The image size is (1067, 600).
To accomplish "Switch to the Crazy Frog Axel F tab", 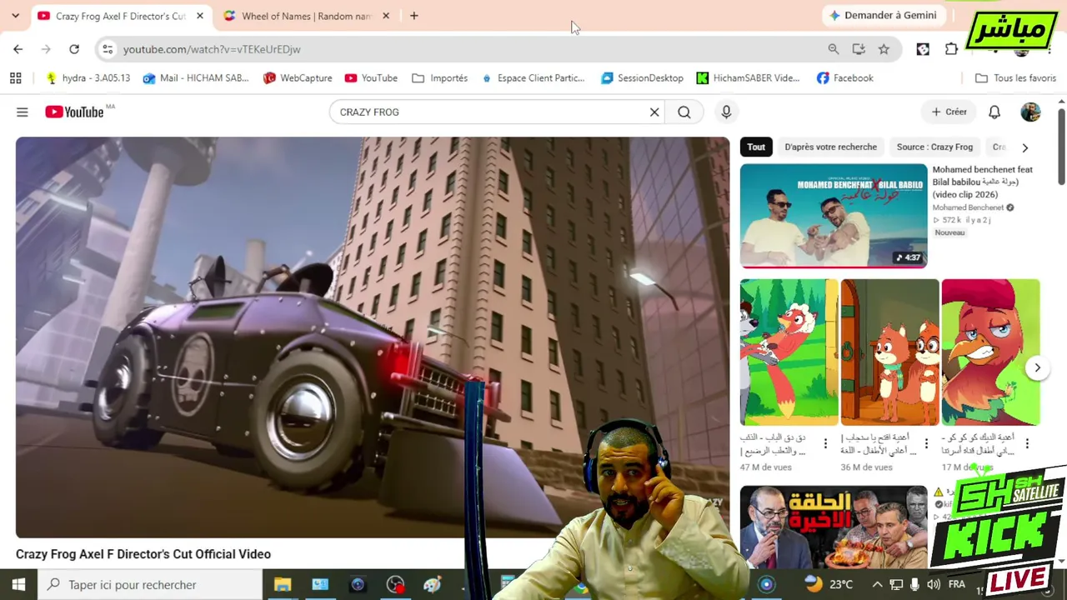I will (x=121, y=16).
